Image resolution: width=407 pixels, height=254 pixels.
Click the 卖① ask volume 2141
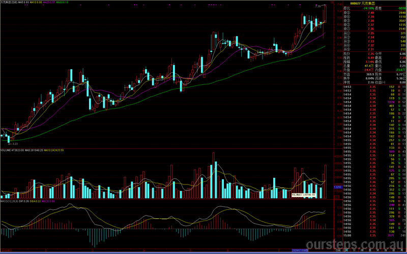tap(402, 29)
